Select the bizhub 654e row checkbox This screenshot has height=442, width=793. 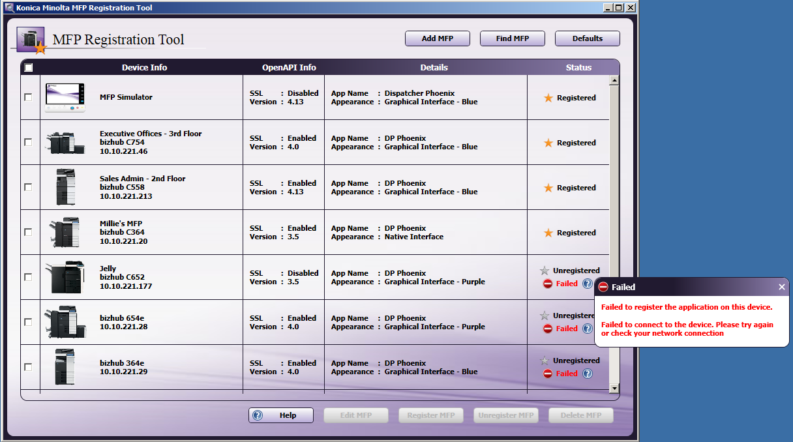pos(28,322)
